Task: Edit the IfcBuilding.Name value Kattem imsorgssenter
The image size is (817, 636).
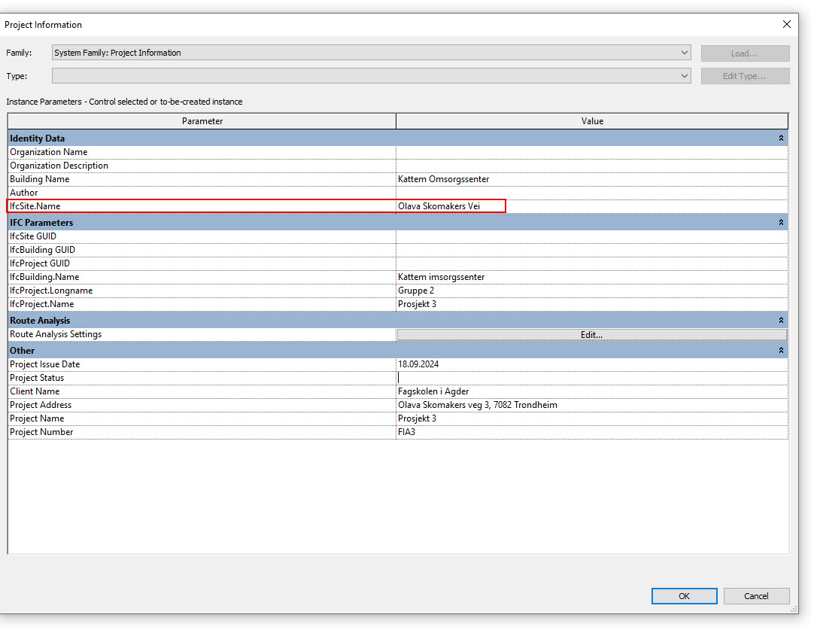Action: pyautogui.click(x=592, y=277)
